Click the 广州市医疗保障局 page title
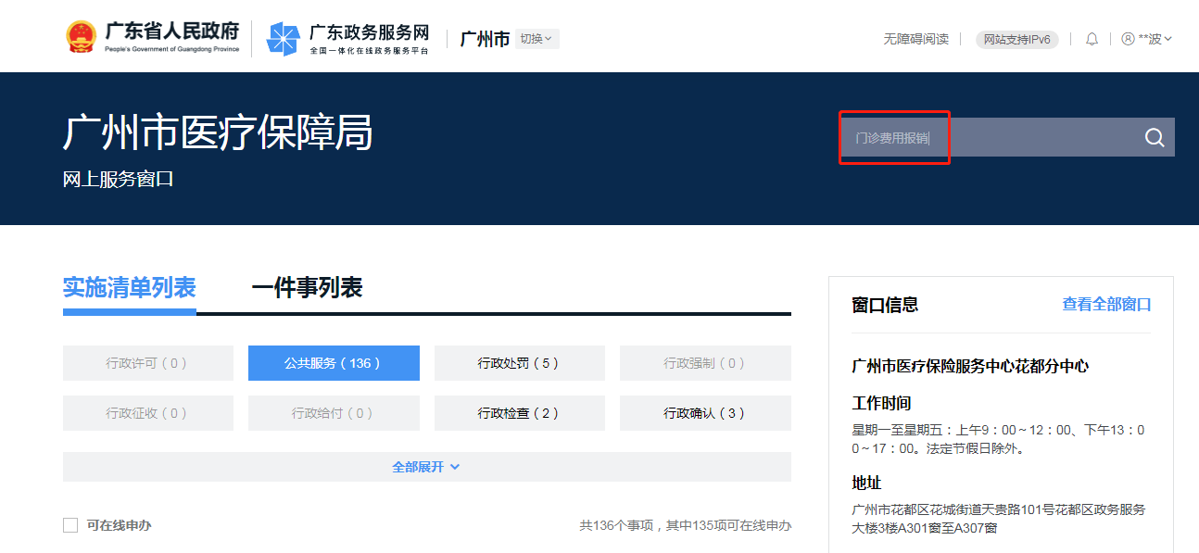 point(218,133)
